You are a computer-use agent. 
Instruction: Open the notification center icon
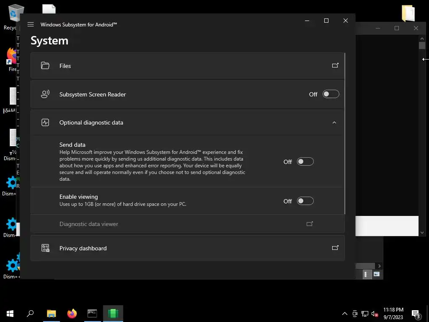(x=416, y=314)
